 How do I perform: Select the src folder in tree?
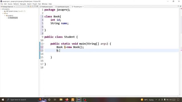(x=6, y=13)
